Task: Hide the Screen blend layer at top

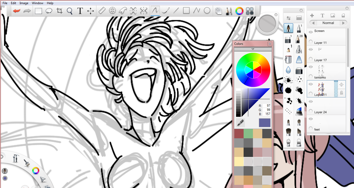Action: (311, 32)
